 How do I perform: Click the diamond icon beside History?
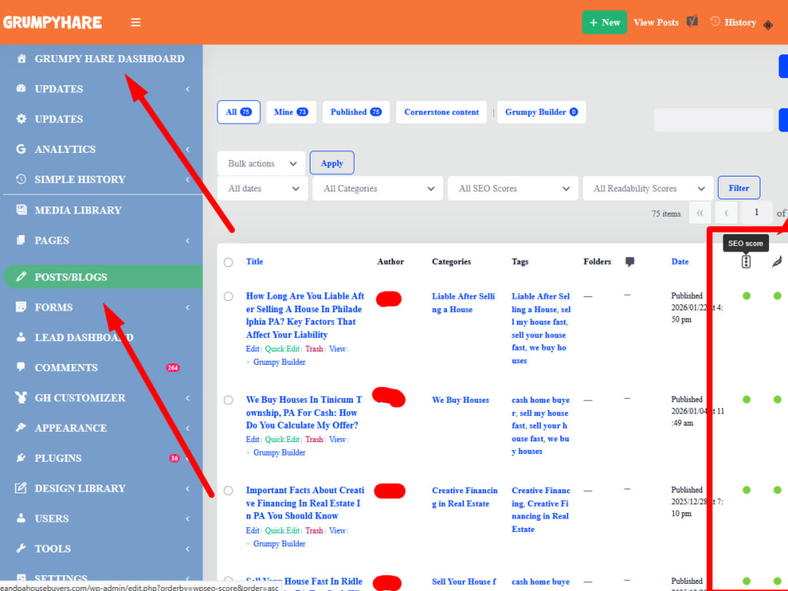click(768, 25)
